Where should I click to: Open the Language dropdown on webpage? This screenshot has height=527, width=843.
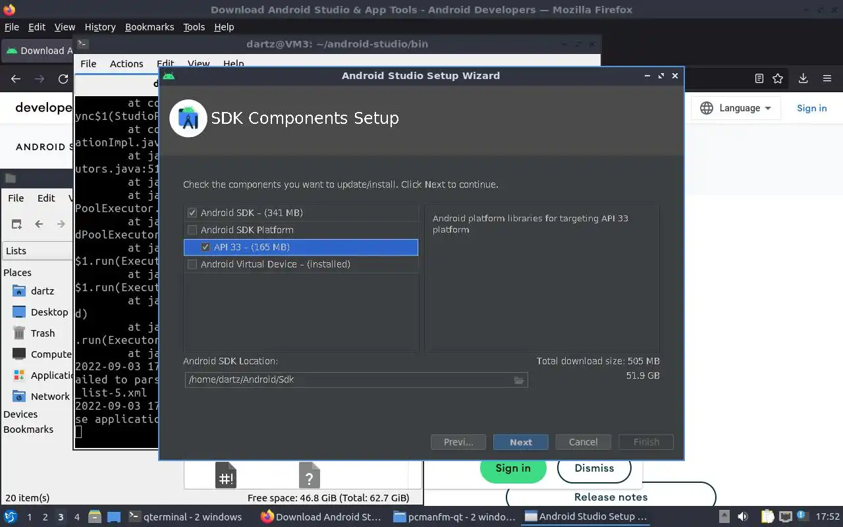pyautogui.click(x=736, y=108)
